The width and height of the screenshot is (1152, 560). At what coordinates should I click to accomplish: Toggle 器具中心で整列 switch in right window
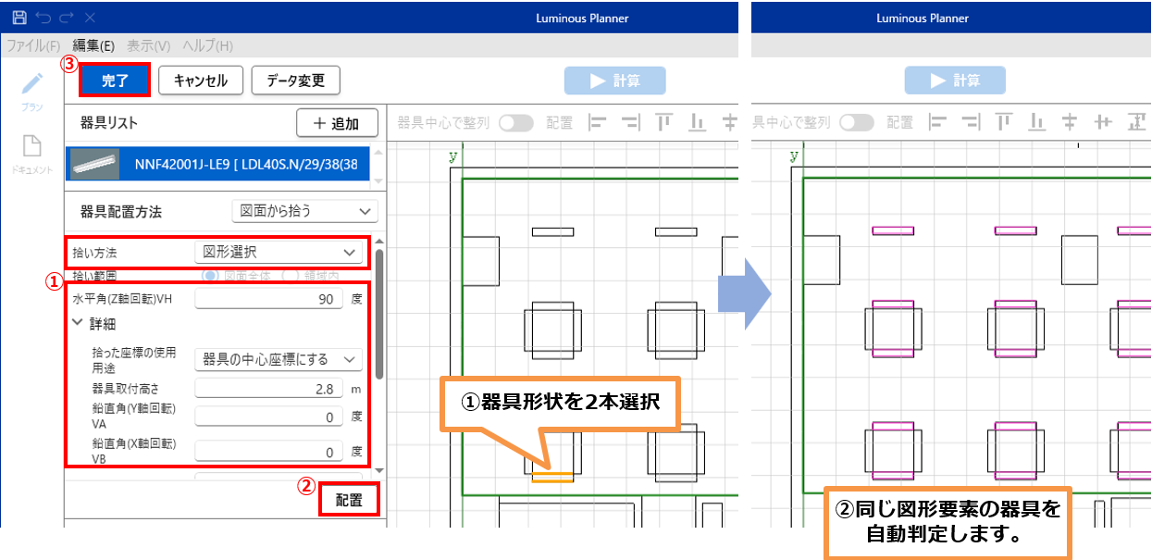(856, 122)
